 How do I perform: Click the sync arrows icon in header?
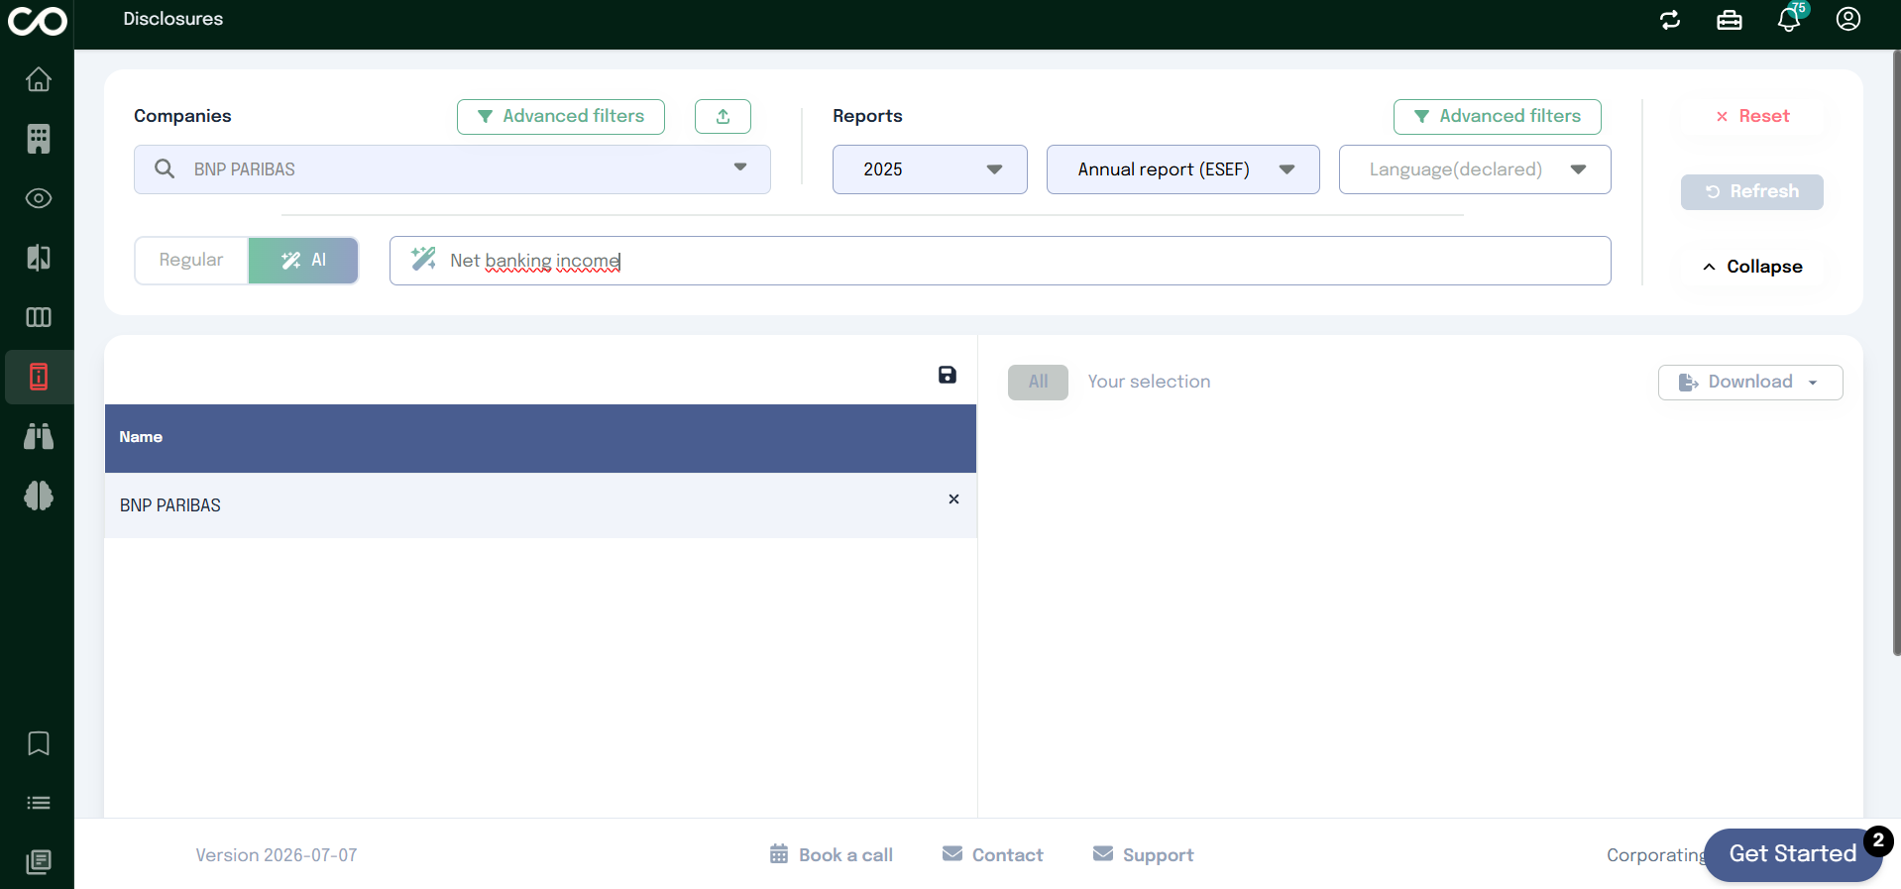1670,20
